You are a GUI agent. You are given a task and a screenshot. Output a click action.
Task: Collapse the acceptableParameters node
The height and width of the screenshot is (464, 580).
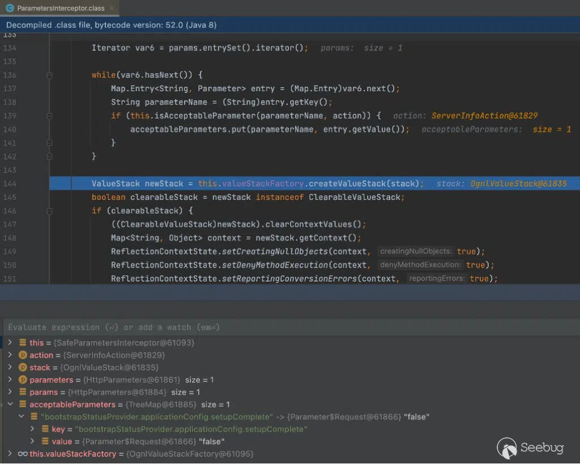(10, 404)
